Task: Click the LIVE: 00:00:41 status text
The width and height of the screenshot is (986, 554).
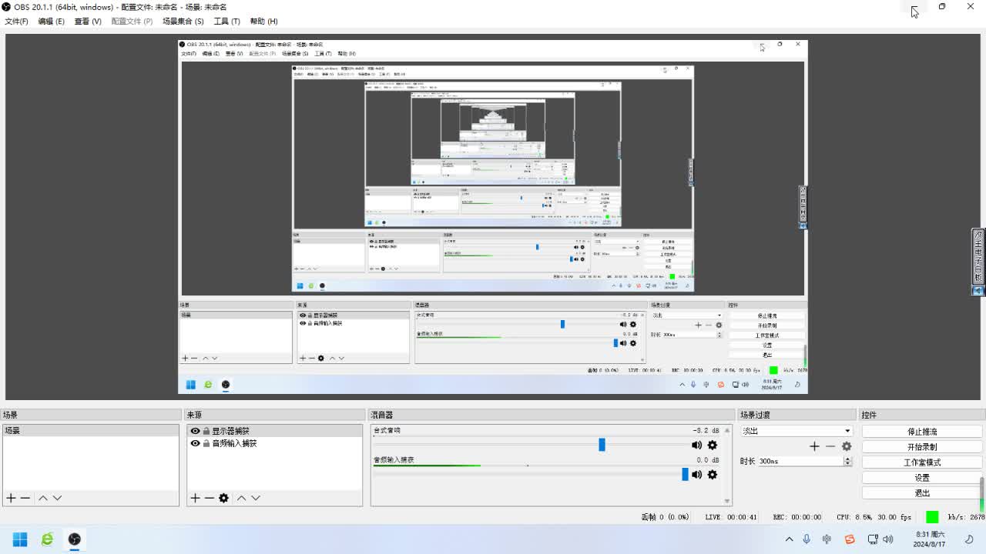Action: 731,518
